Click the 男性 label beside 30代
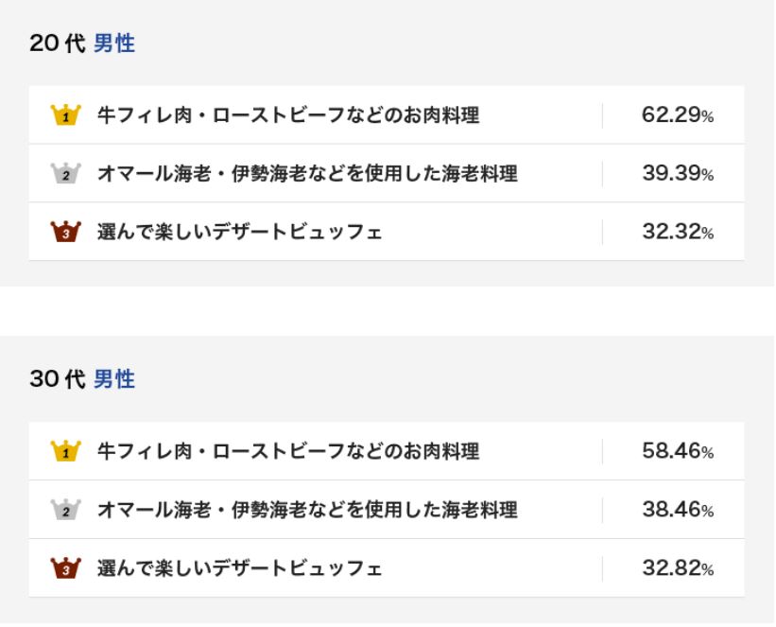 pyautogui.click(x=114, y=380)
